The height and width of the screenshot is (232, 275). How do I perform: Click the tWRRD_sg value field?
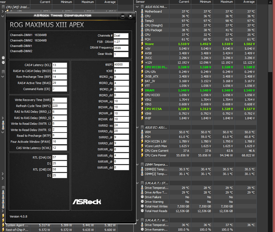click(x=121, y=125)
